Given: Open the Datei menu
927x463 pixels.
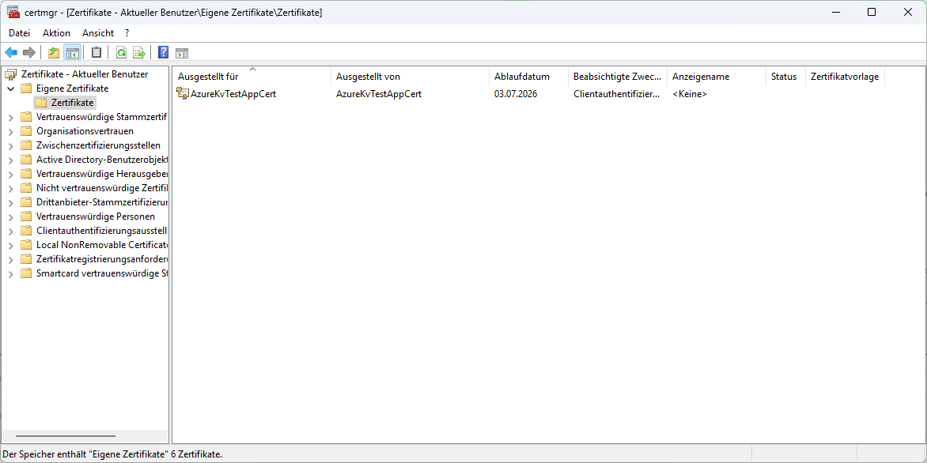Looking at the screenshot, I should tap(19, 33).
